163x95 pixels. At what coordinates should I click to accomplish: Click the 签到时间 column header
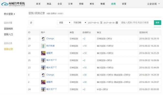143,33
